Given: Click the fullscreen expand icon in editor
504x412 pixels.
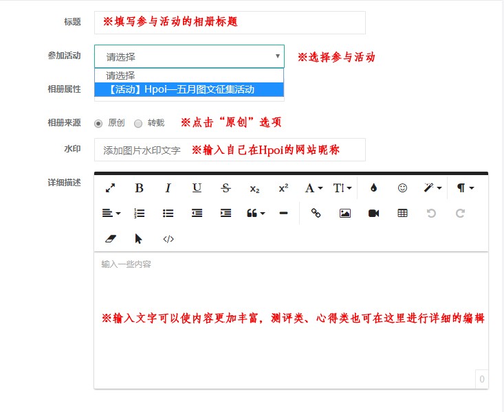Looking at the screenshot, I should (110, 188).
